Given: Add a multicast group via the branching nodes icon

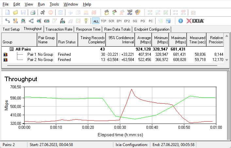Looking at the screenshot, I should click(31, 21).
